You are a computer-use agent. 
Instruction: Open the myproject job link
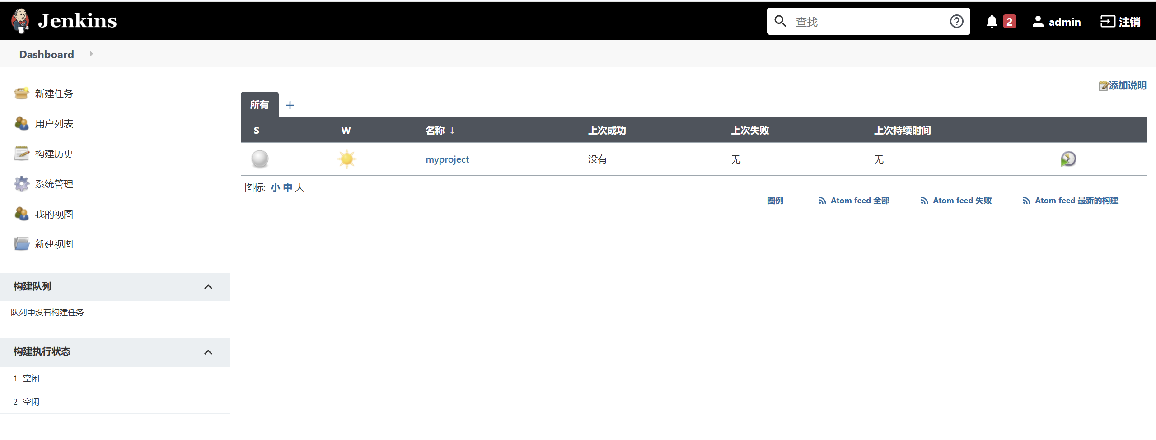447,159
